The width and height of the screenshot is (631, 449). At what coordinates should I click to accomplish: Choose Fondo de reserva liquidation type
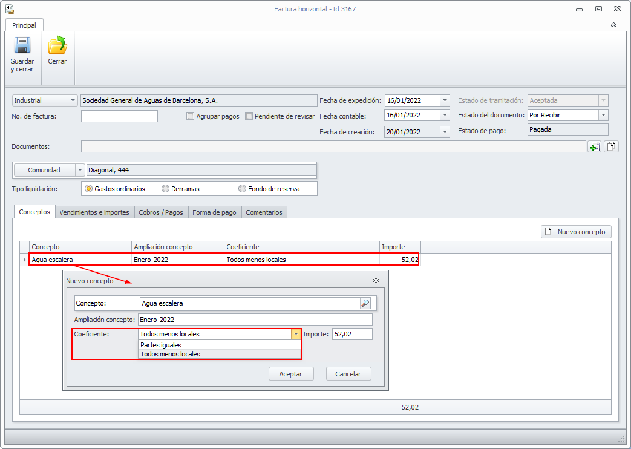point(243,189)
